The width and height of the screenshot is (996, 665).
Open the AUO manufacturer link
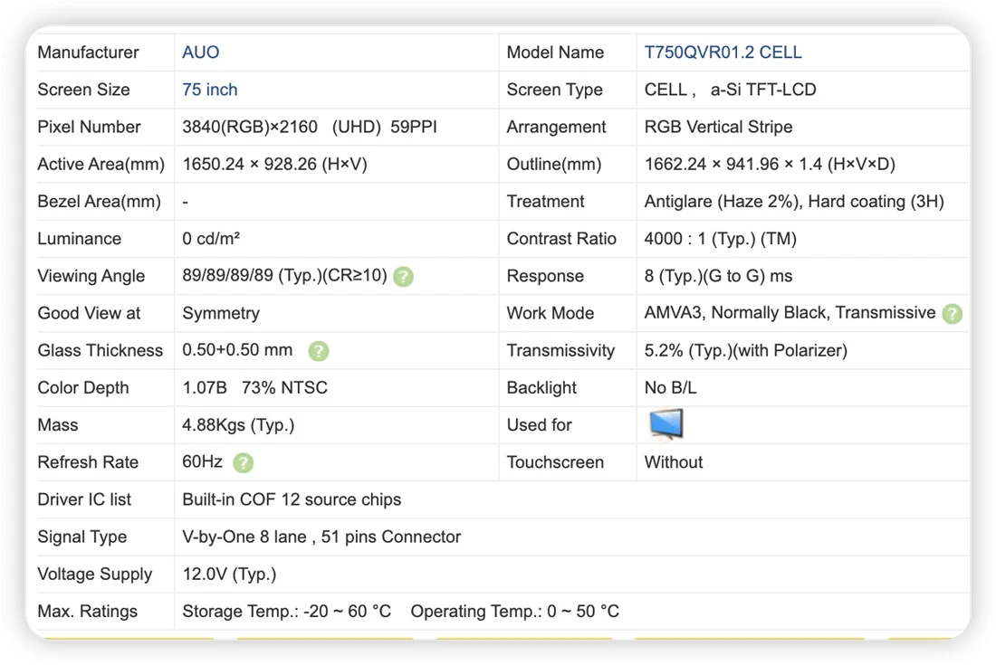click(x=201, y=52)
